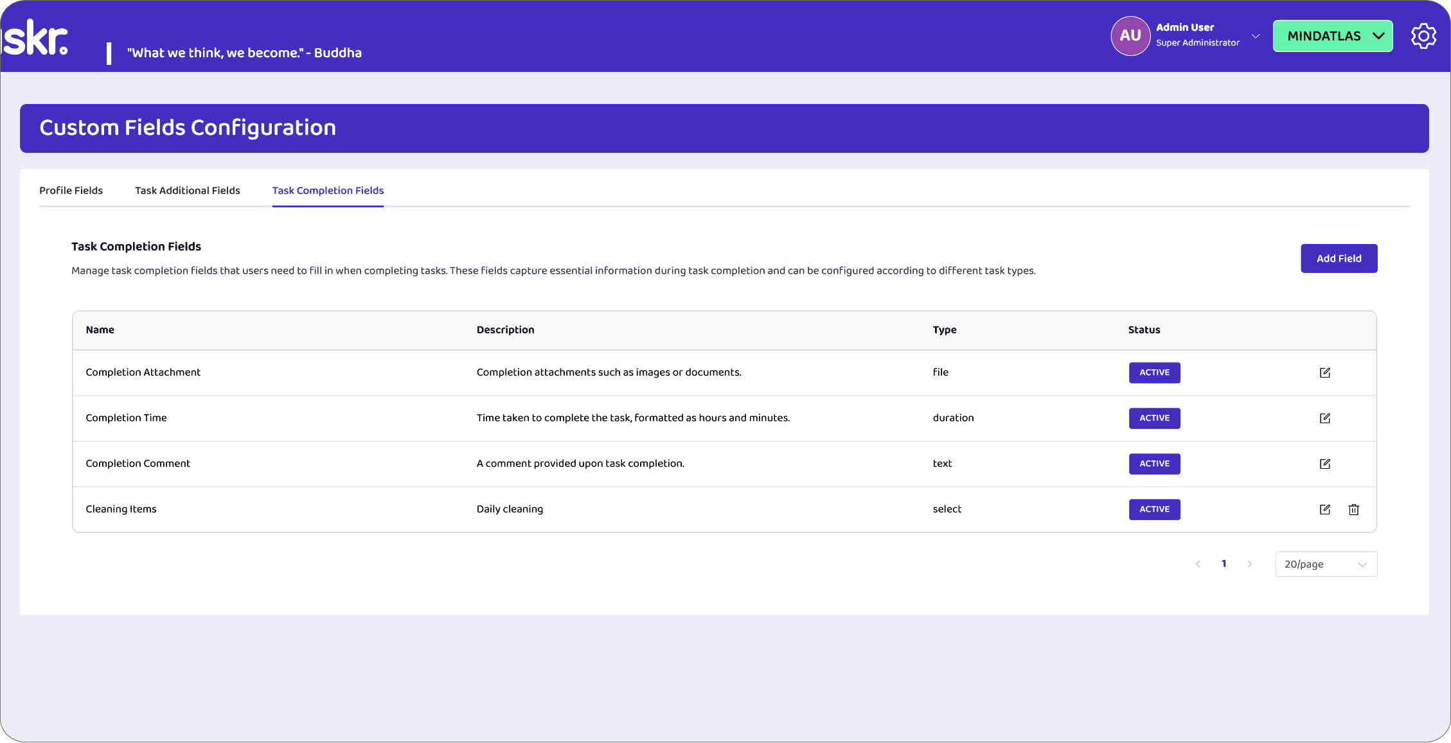Expand the Admin User account menu

pyautogui.click(x=1256, y=36)
